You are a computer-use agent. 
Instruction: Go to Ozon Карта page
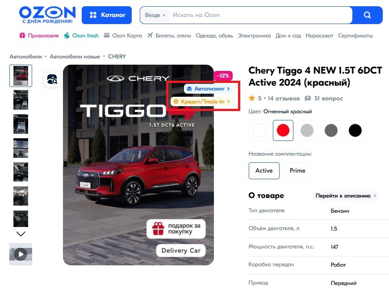point(127,36)
